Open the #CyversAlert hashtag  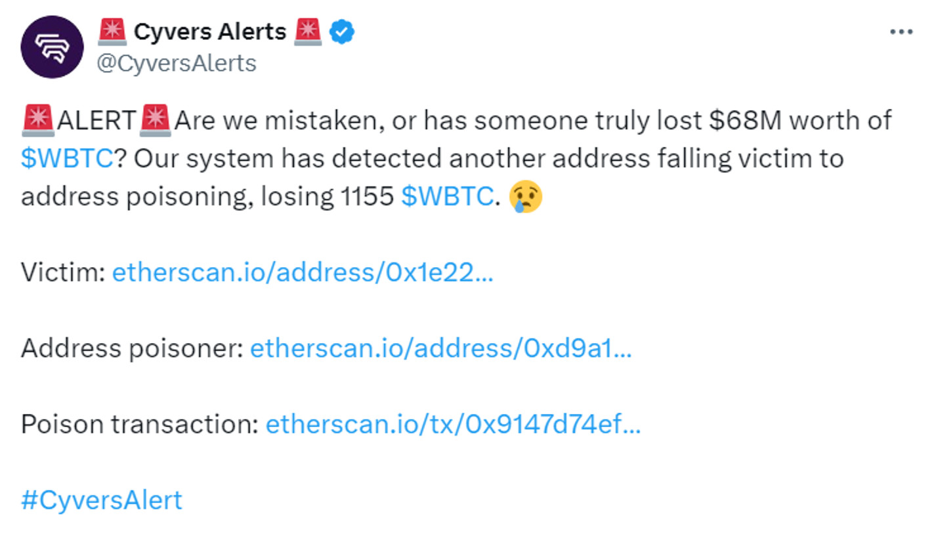(x=102, y=500)
